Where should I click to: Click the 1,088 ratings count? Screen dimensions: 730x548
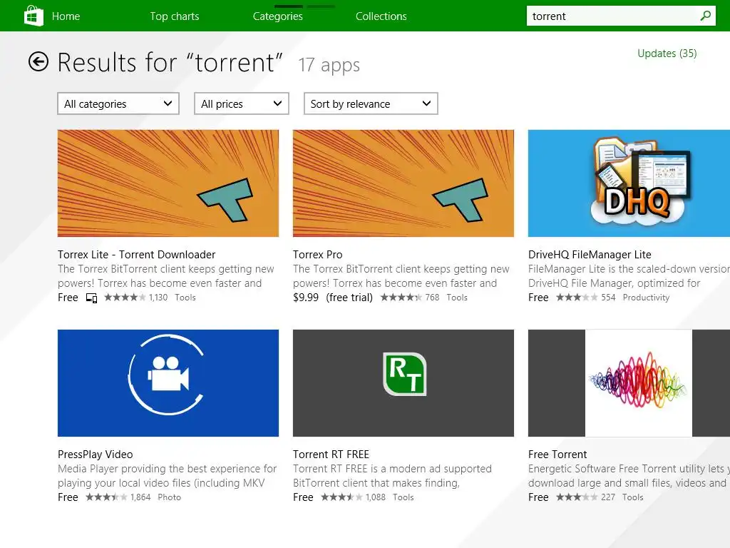376,497
